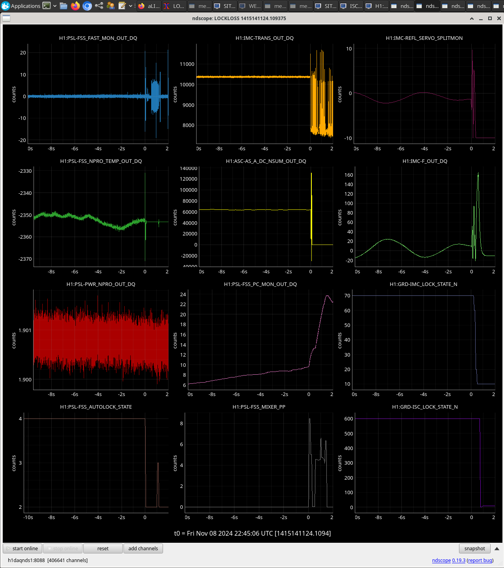Screen dimensions: 504x568
Task: Click the H1:ASC-AS_A_DC_NSUM_OUT_DQ plot title
Action: pos(266,161)
